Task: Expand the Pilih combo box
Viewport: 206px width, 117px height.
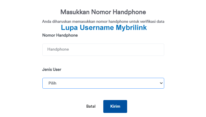Action: (x=103, y=83)
